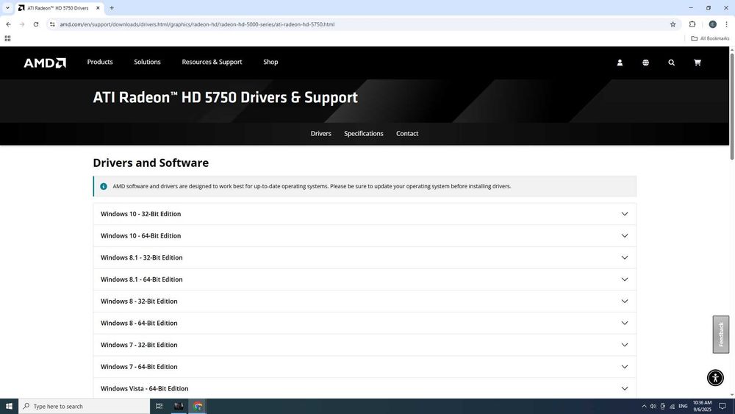The width and height of the screenshot is (735, 414).
Task: Click the info icon in the notice banner
Action: (104, 186)
